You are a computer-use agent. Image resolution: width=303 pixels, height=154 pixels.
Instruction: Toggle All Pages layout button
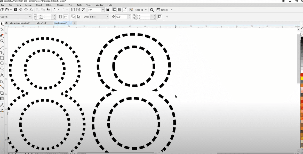pos(73,17)
